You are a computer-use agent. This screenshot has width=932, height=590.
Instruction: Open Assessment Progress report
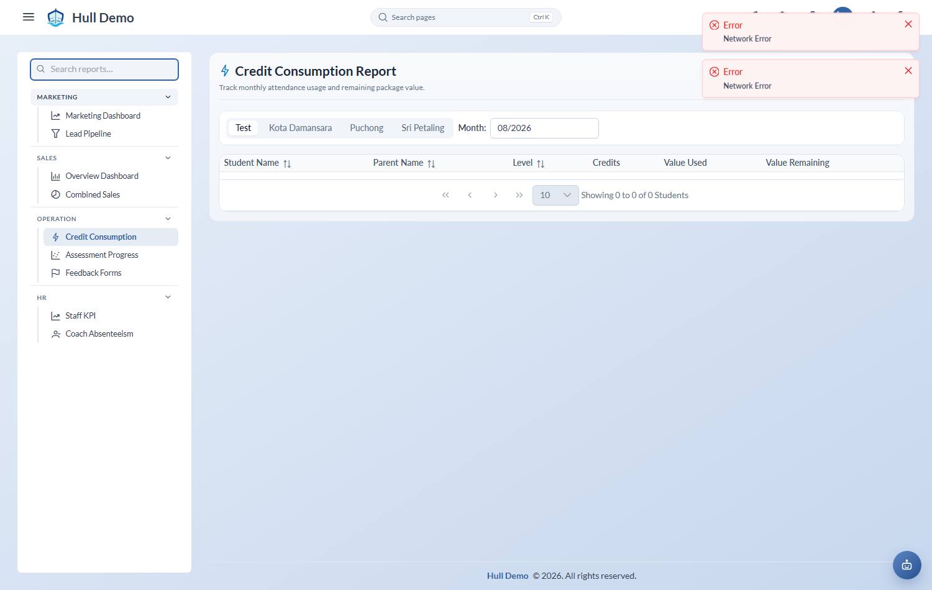(x=111, y=255)
